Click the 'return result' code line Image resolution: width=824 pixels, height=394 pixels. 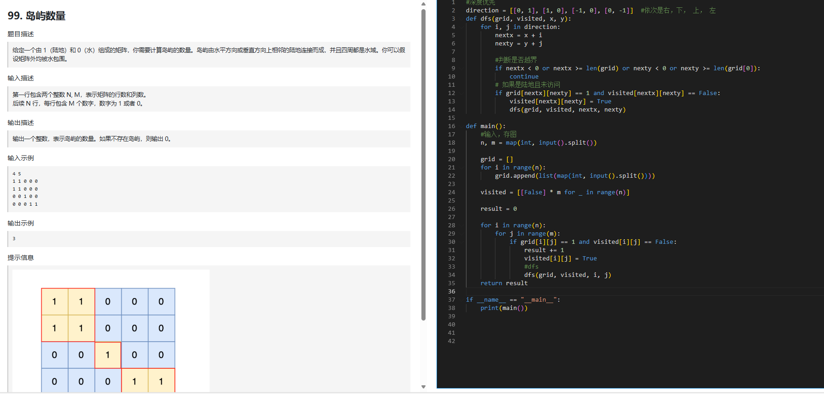[504, 283]
